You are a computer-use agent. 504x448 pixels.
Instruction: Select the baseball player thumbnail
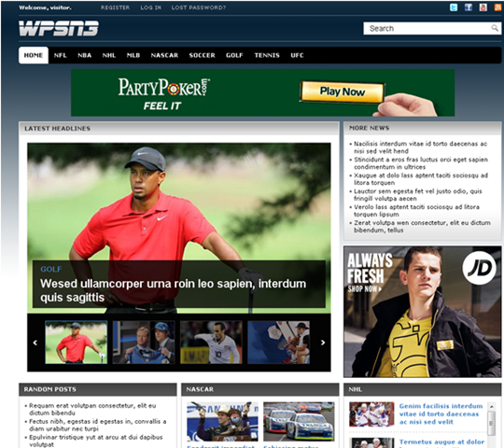coord(278,343)
